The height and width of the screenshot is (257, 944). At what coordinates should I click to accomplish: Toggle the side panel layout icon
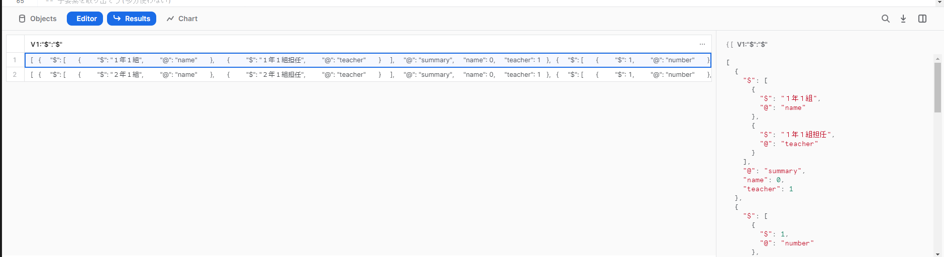pyautogui.click(x=922, y=19)
